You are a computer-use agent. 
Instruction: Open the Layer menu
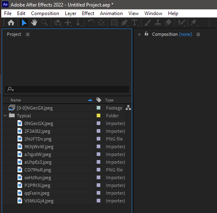pos(71,13)
